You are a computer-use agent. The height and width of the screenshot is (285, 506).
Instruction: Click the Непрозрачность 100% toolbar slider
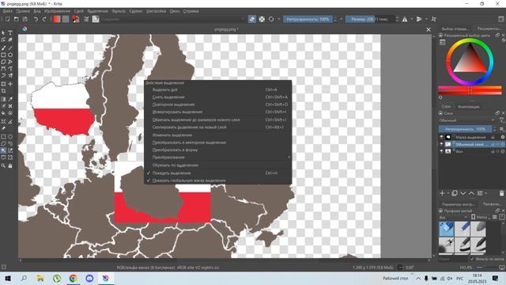308,19
